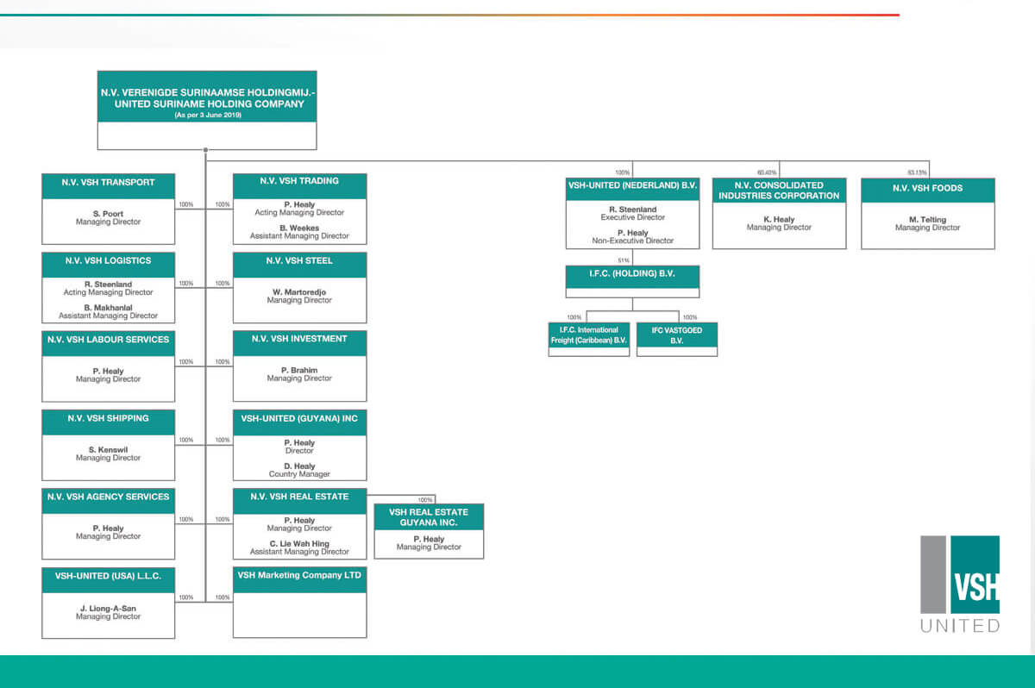Select the N.V. VSH Logistics box
This screenshot has height=688, width=1035.
click(108, 287)
